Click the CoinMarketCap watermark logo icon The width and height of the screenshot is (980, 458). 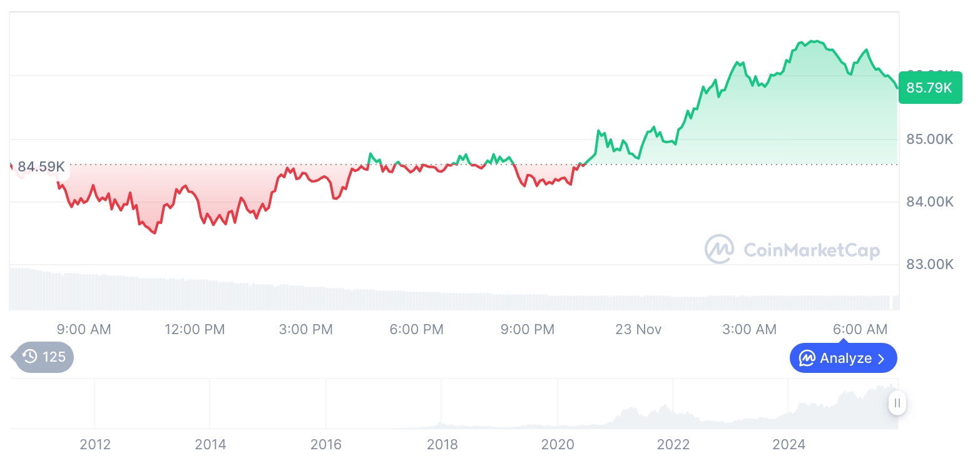click(719, 250)
